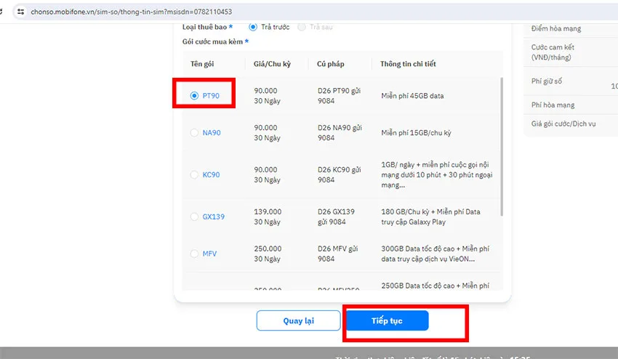Click the 250.000 30 Ngày MFV price

click(268, 254)
